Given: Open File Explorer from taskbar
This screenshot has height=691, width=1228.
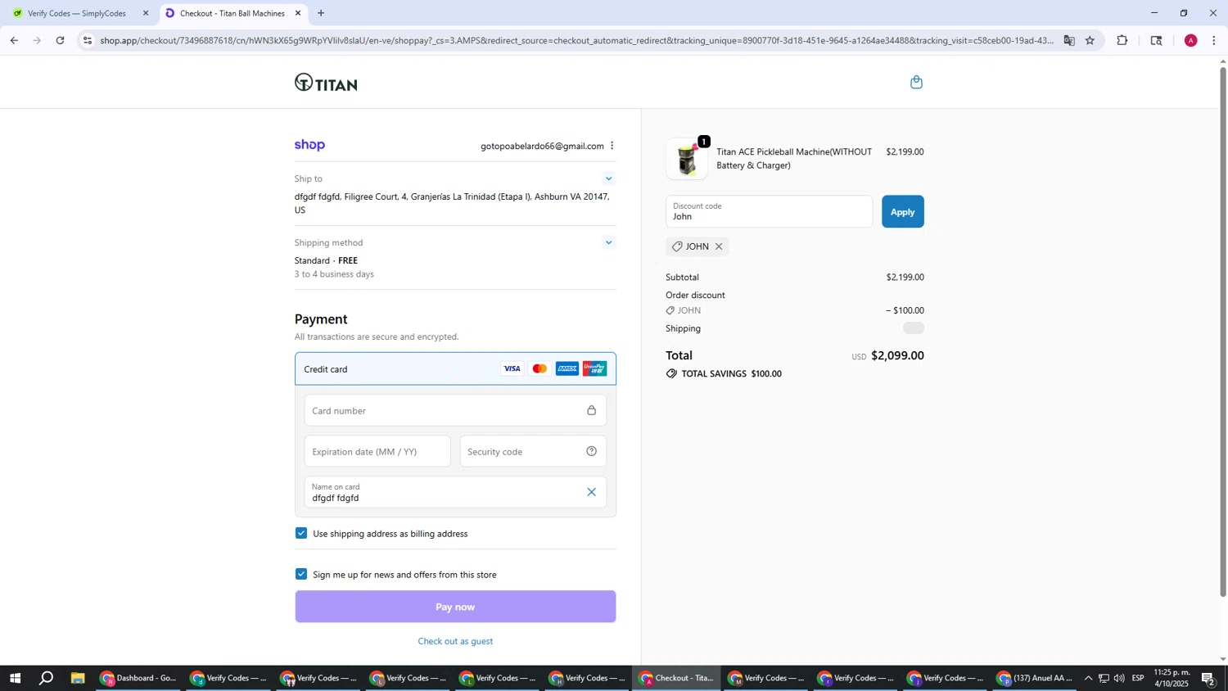Looking at the screenshot, I should coord(78,678).
